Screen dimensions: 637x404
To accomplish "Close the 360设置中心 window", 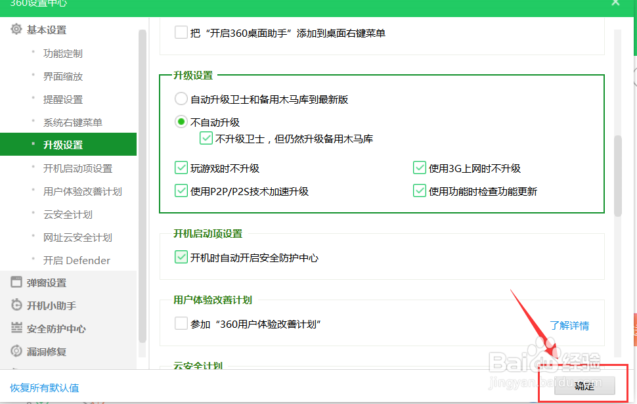I will (x=615, y=3).
